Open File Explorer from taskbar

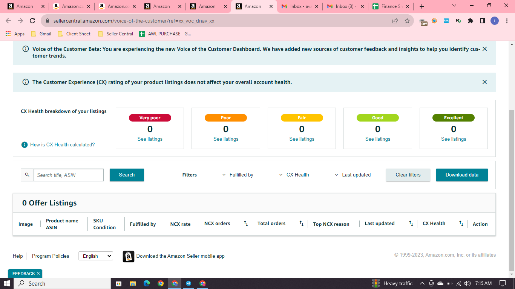click(x=132, y=283)
